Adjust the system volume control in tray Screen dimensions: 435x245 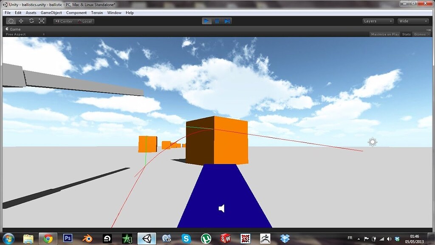[389, 239]
